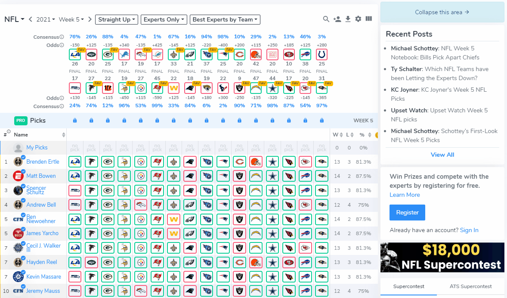Open Jeremy Mauss's profile link

43,291
